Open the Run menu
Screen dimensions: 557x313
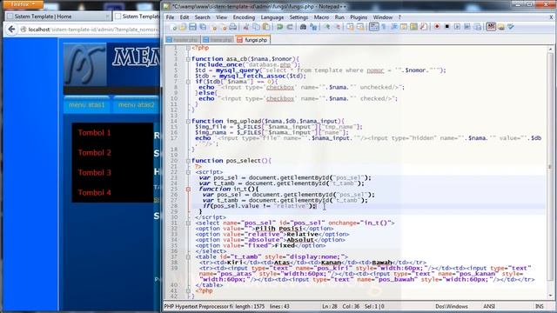click(339, 17)
